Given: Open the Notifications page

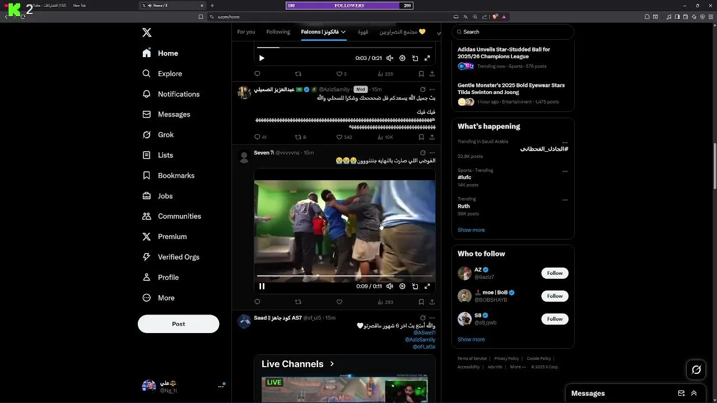Looking at the screenshot, I should (x=171, y=94).
